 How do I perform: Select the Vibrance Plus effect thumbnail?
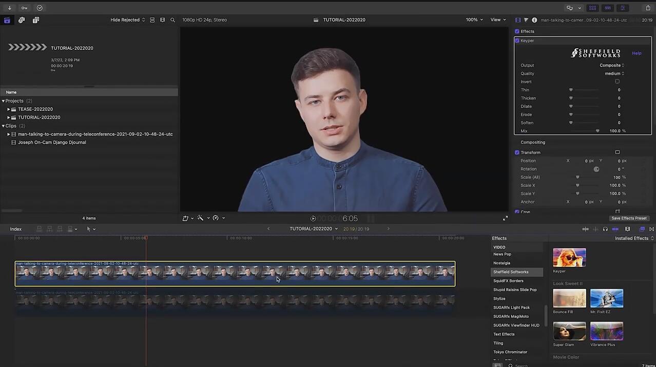(x=607, y=331)
